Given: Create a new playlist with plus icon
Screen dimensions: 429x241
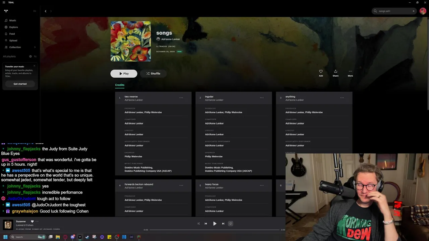Looking at the screenshot, I should point(30,56).
